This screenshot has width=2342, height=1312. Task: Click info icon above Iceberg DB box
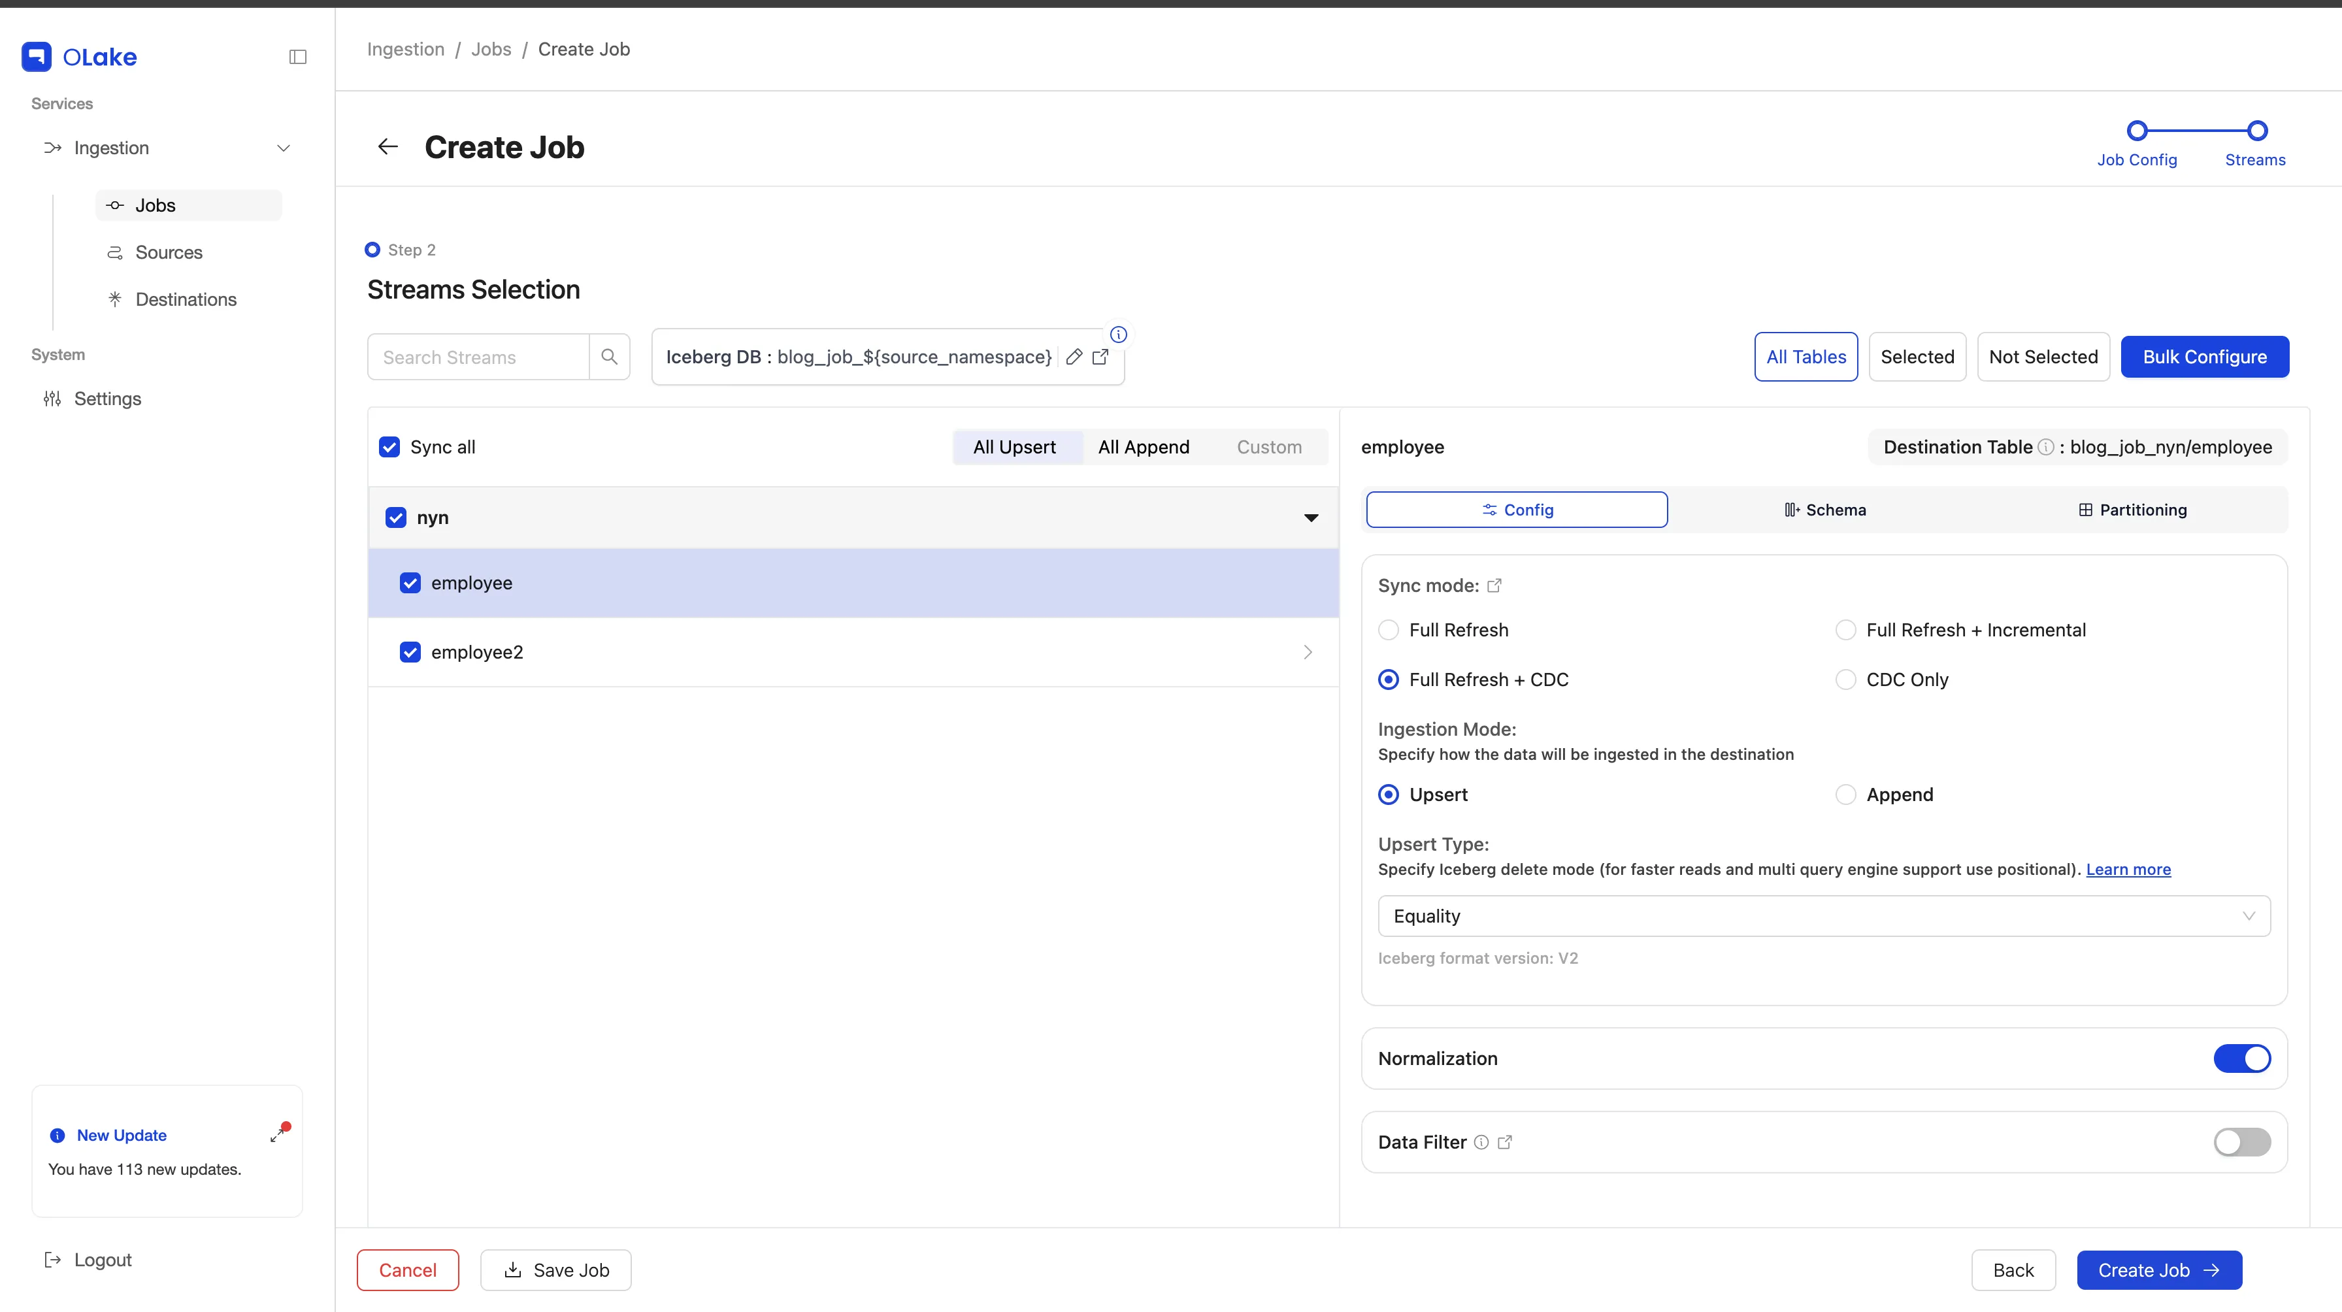pos(1118,334)
